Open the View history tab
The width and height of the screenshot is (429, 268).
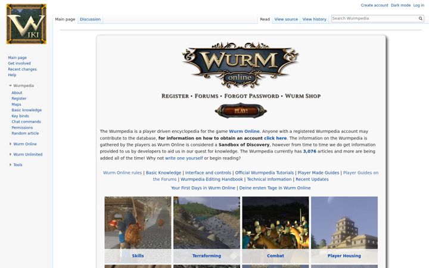(x=315, y=19)
